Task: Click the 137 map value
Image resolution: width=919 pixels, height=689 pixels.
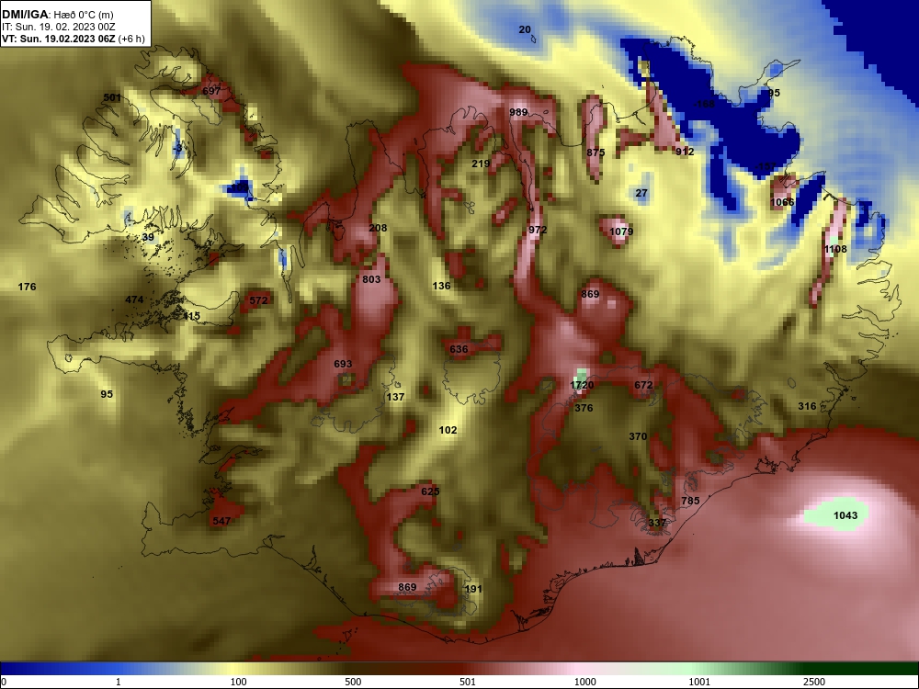Action: [395, 397]
